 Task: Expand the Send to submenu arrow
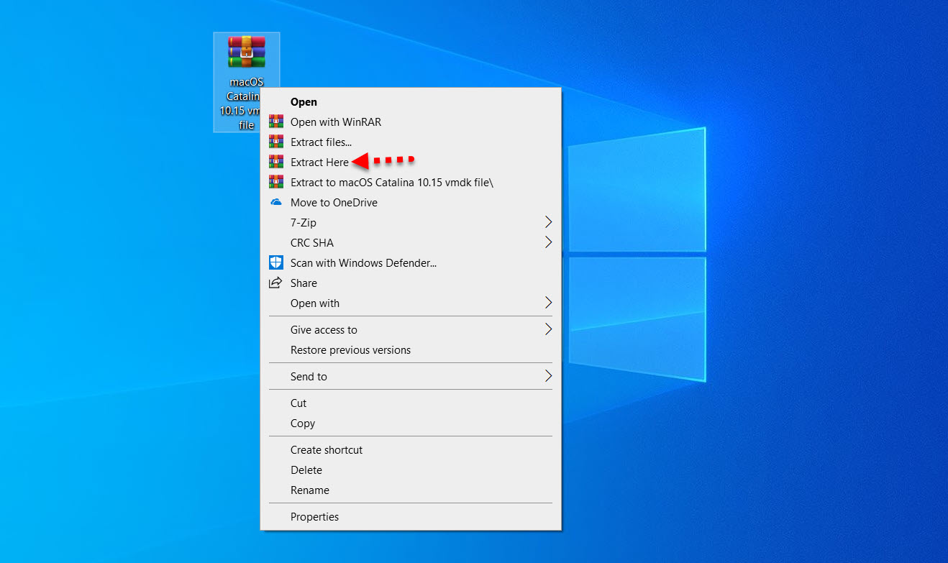pos(548,376)
